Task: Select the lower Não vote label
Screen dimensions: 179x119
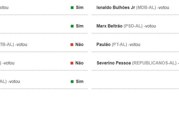Action: click(79, 63)
